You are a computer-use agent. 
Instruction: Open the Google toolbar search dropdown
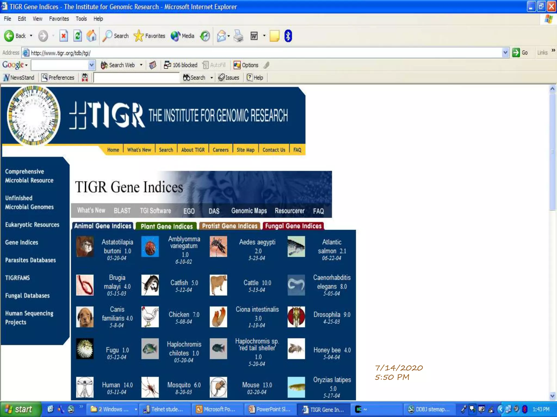coord(91,65)
